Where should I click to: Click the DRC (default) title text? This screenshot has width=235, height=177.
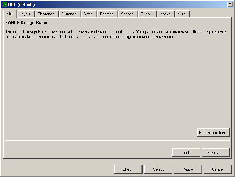[x=21, y=5]
